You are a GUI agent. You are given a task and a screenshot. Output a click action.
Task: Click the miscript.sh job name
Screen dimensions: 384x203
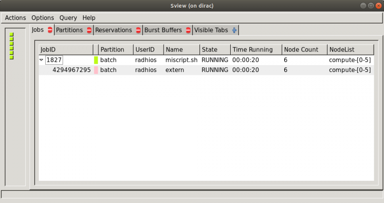point(181,60)
